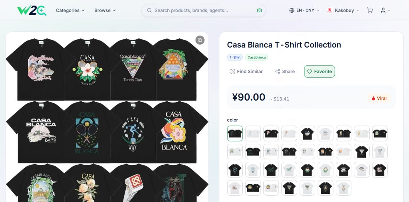This screenshot has width=409, height=202.
Task: Click the Casablanca brand tag
Action: click(257, 57)
